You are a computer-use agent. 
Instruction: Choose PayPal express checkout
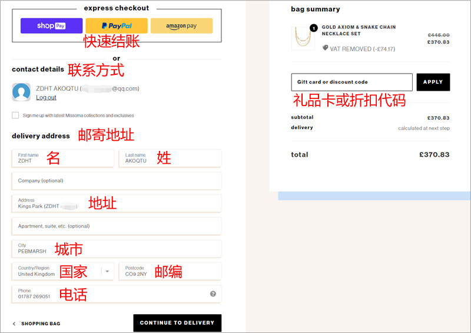pos(117,25)
